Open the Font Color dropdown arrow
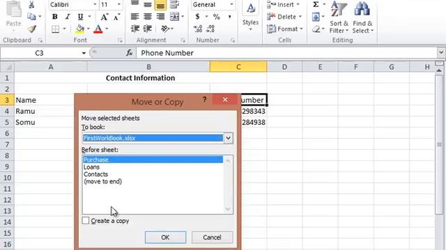Viewport: 446px width, 250px height. (107, 29)
